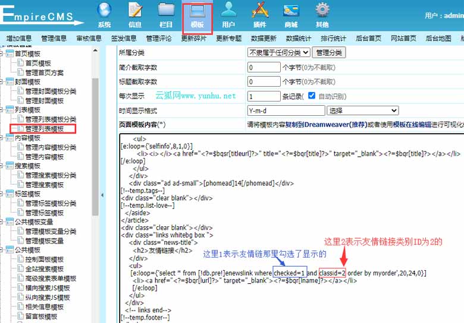Viewport: 464px width, 323px height.
Task: Click the 标题截取字数 input field
Action: [264, 81]
